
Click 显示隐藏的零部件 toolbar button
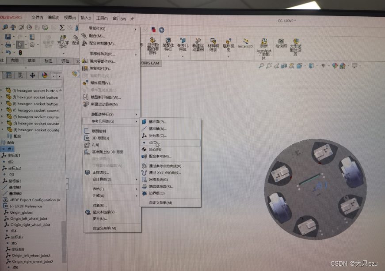pyautogui.click(x=152, y=46)
